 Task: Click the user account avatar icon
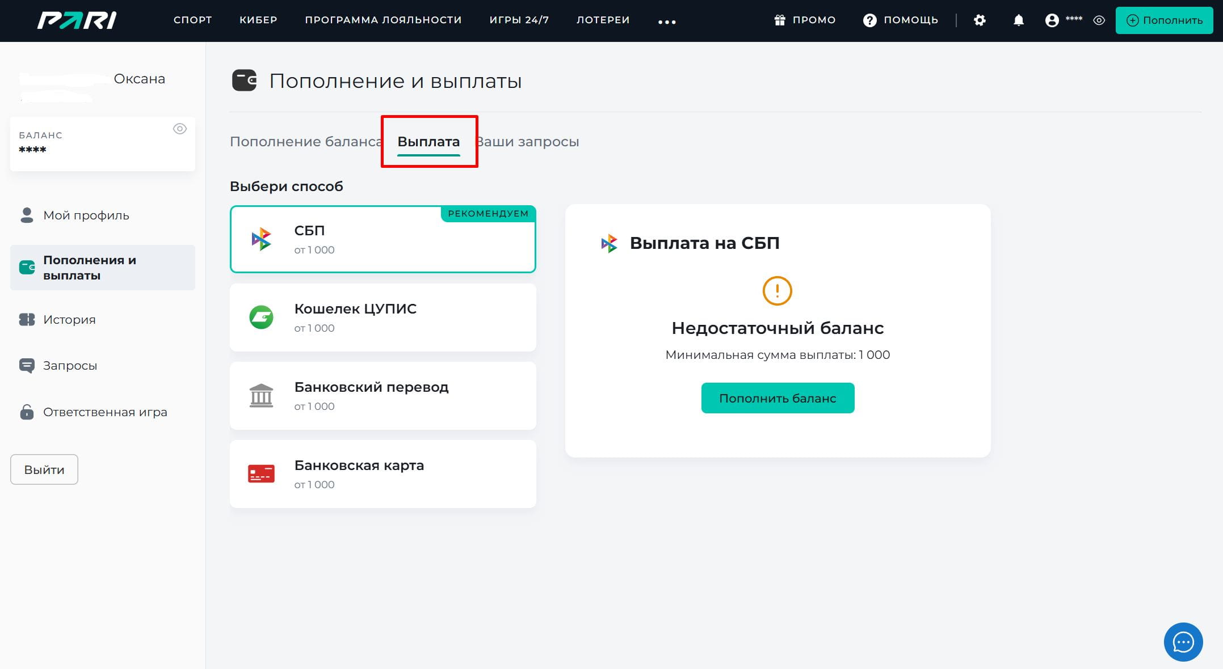[1052, 20]
